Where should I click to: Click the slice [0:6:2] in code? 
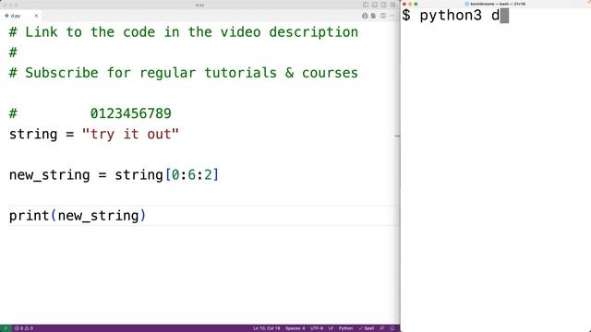click(x=192, y=174)
